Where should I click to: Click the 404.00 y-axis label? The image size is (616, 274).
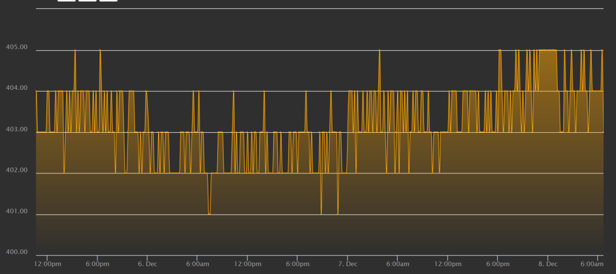[x=16, y=88]
